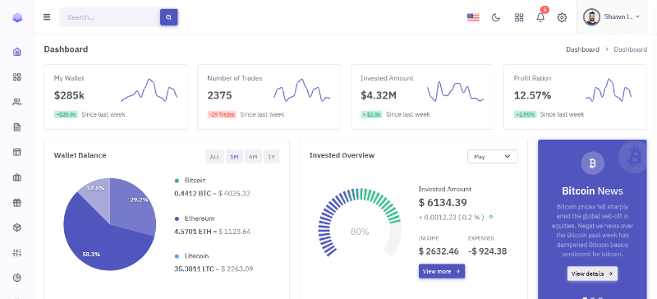657x299 pixels.
Task: Open the briefcase icon in sidebar
Action: (17, 177)
